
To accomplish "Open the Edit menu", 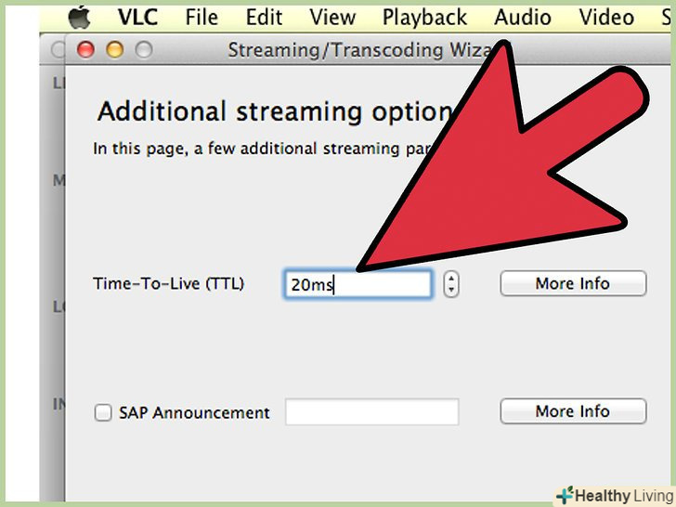I will pos(264,18).
